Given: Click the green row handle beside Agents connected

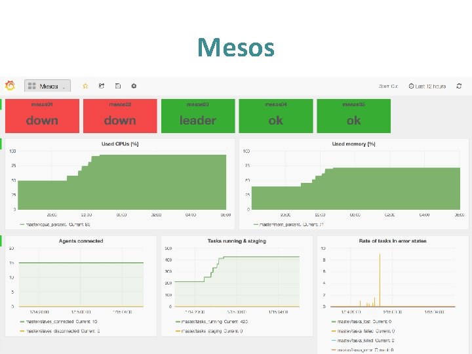Looking at the screenshot, I should tap(1, 241).
